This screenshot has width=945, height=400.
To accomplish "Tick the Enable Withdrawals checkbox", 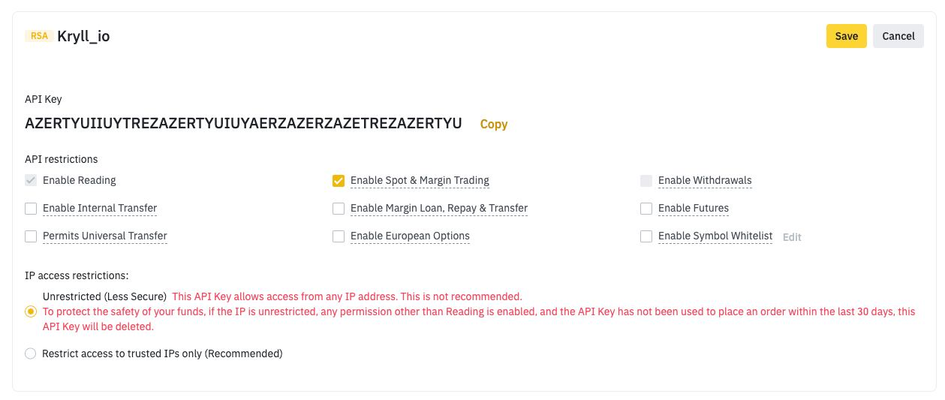I will click(x=646, y=180).
